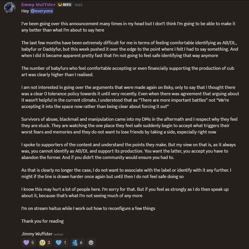The height and width of the screenshot is (249, 249).
Task: Click the paragraph starting "The last few months"
Action: click(129, 49)
